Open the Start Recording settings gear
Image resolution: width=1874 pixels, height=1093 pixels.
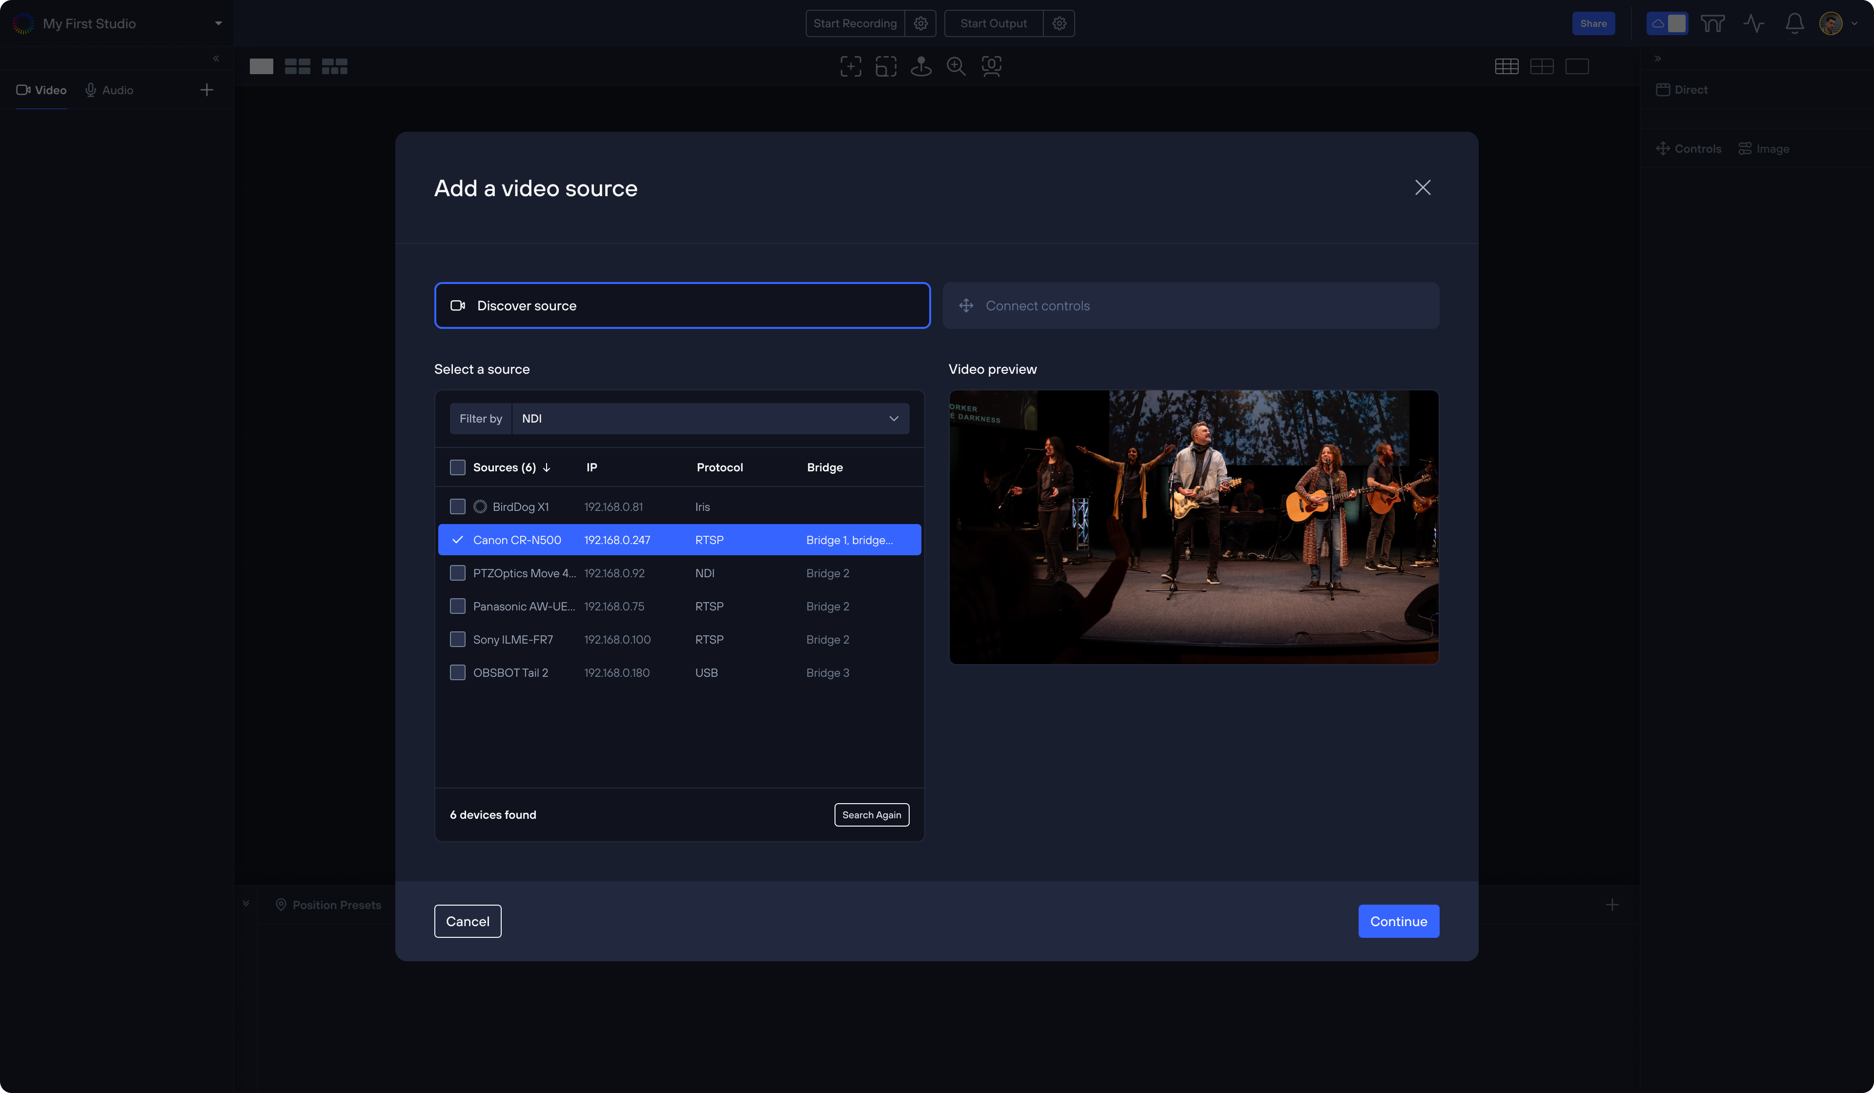tap(920, 24)
